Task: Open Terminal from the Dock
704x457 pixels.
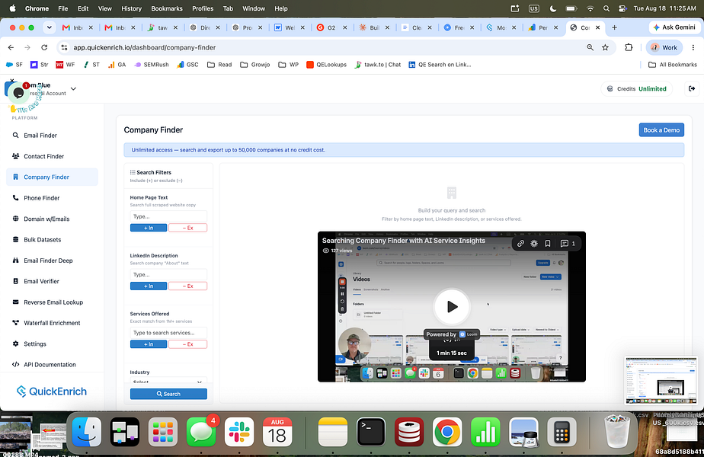Action: [371, 432]
